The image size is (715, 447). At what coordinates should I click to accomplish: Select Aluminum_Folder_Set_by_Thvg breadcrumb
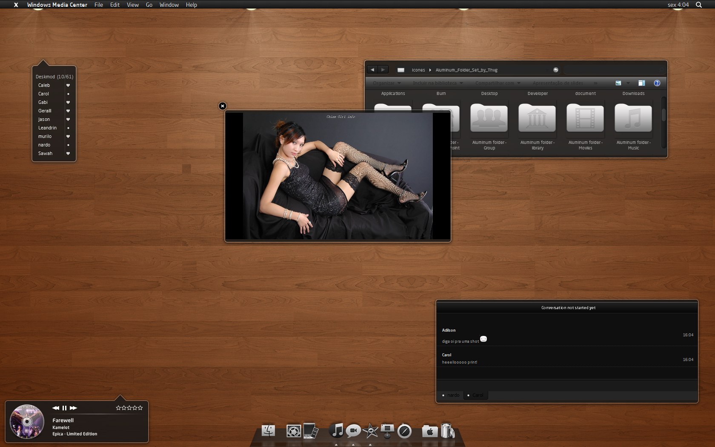tap(466, 70)
